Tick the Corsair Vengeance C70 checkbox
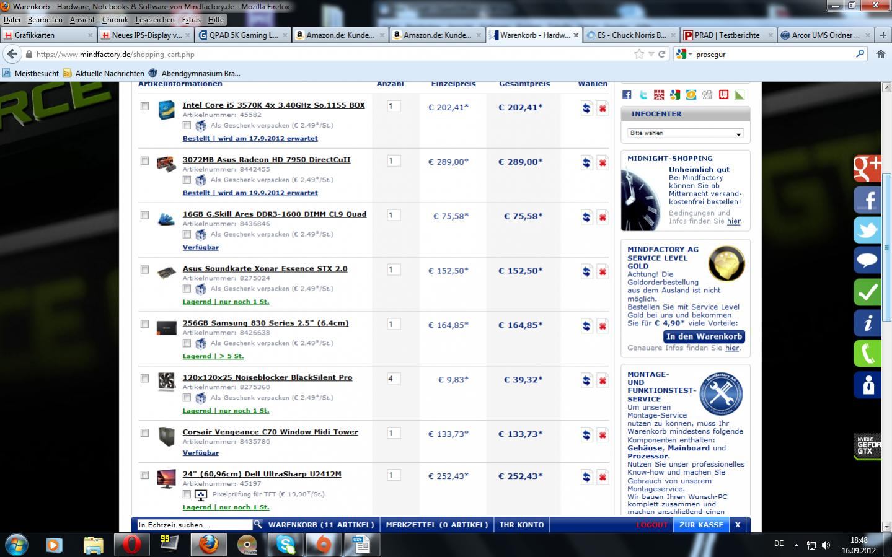The image size is (892, 557). 144,433
